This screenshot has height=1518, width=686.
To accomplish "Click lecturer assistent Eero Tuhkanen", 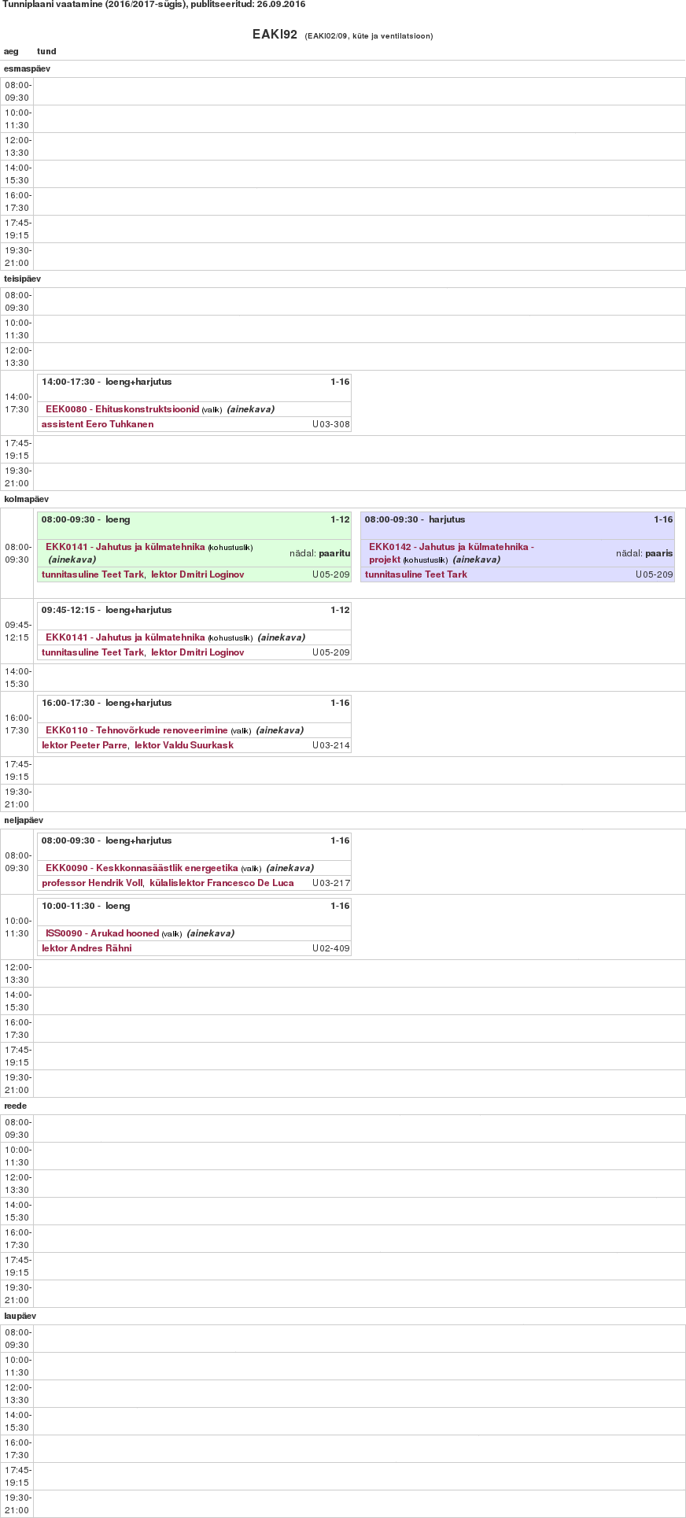I will (x=98, y=424).
